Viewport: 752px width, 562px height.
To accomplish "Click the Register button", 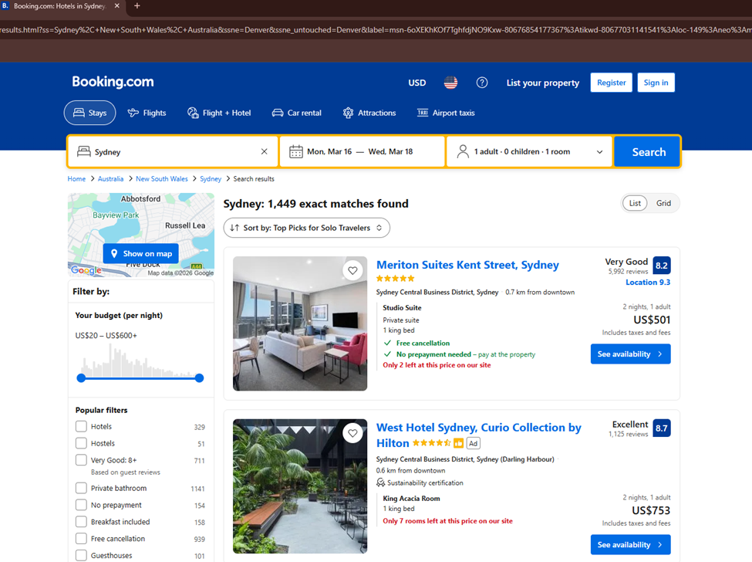I will (611, 83).
